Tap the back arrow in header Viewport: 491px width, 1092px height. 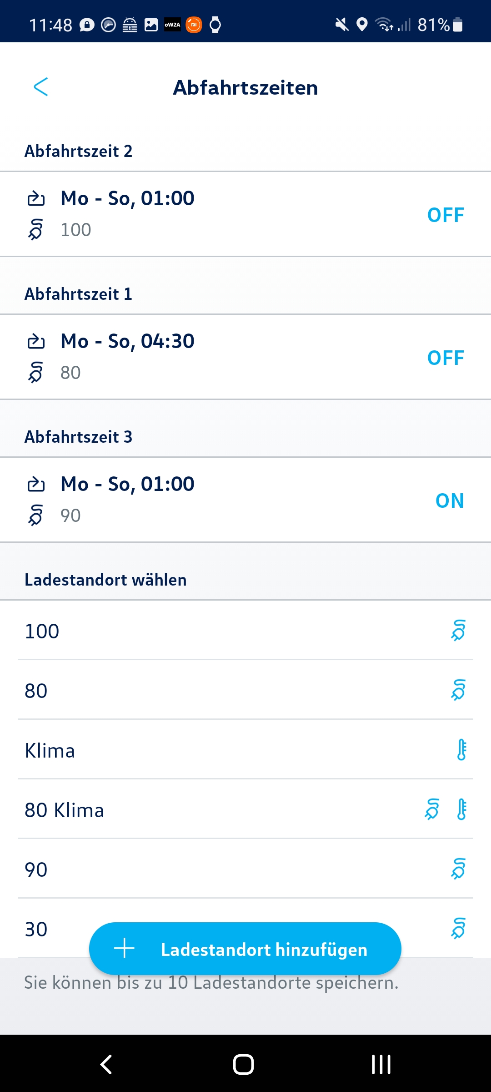coord(41,87)
